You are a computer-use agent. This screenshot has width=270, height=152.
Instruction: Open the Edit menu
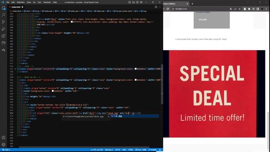tap(13, 3)
